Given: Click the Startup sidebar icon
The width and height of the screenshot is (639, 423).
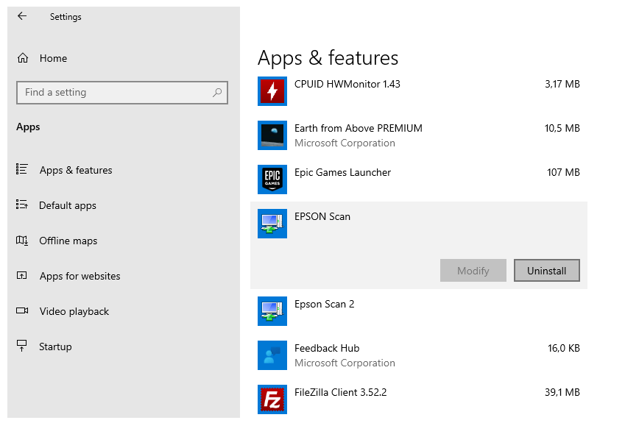Looking at the screenshot, I should pyautogui.click(x=21, y=346).
